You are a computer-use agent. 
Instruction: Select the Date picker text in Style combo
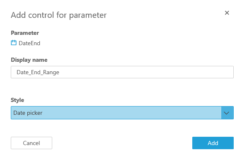28,113
